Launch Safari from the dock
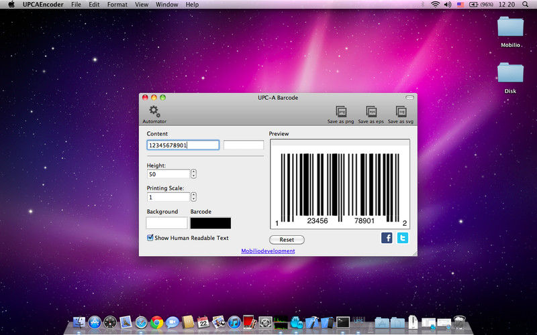 (x=141, y=322)
